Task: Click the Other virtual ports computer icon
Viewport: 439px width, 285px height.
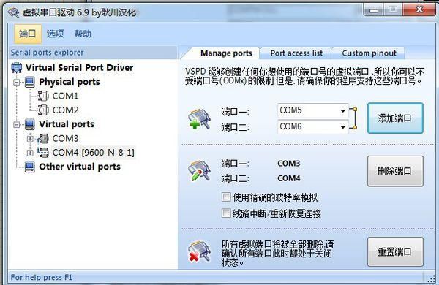Action: (x=30, y=167)
